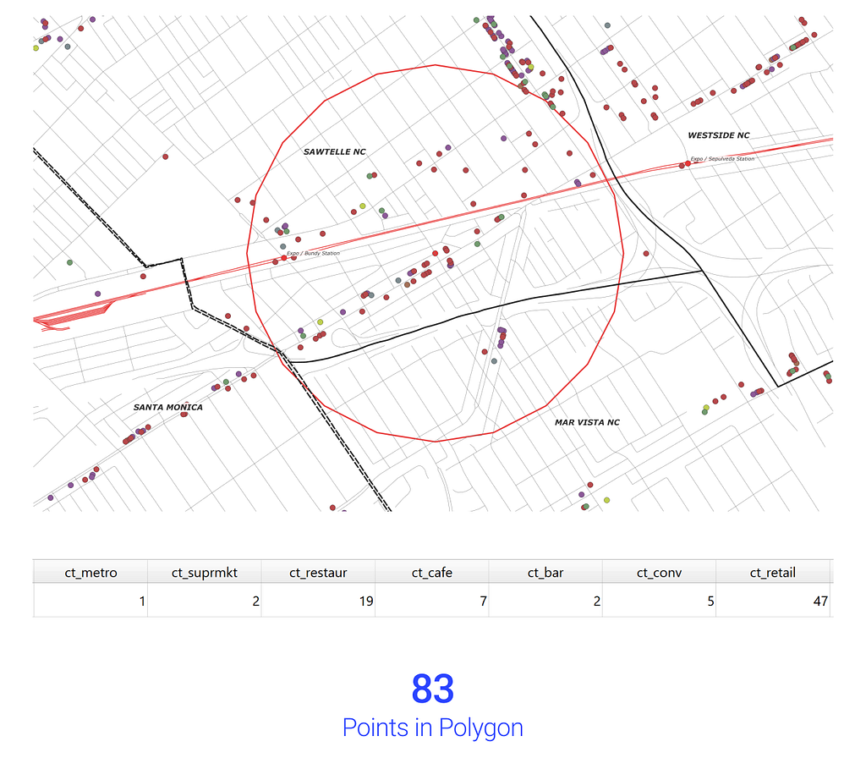Click the ct_bar column header
The width and height of the screenshot is (866, 758).
pos(545,573)
